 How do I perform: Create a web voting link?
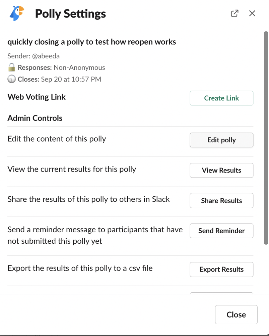click(221, 98)
